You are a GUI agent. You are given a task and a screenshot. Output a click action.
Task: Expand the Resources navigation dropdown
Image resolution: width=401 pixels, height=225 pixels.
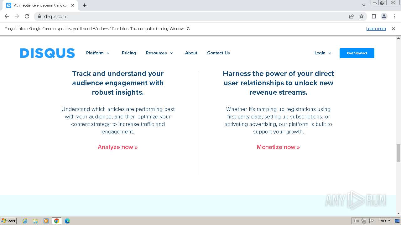pos(159,53)
